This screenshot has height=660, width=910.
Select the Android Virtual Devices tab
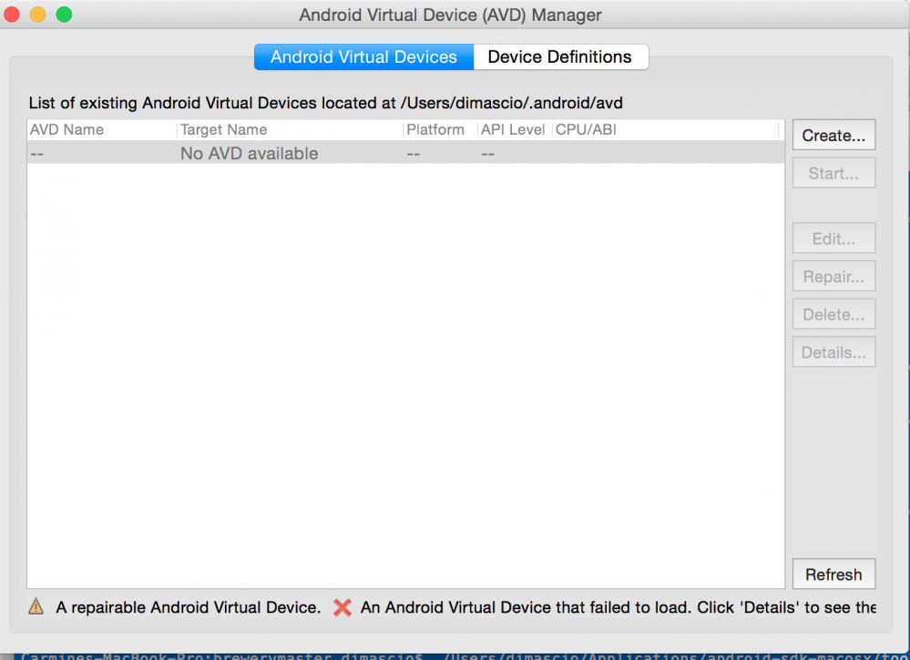[x=363, y=56]
